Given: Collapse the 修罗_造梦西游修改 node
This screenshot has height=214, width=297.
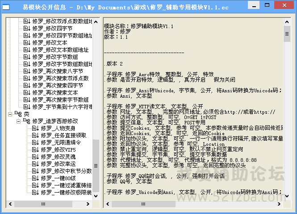Looking at the screenshot, I should click(19, 121).
